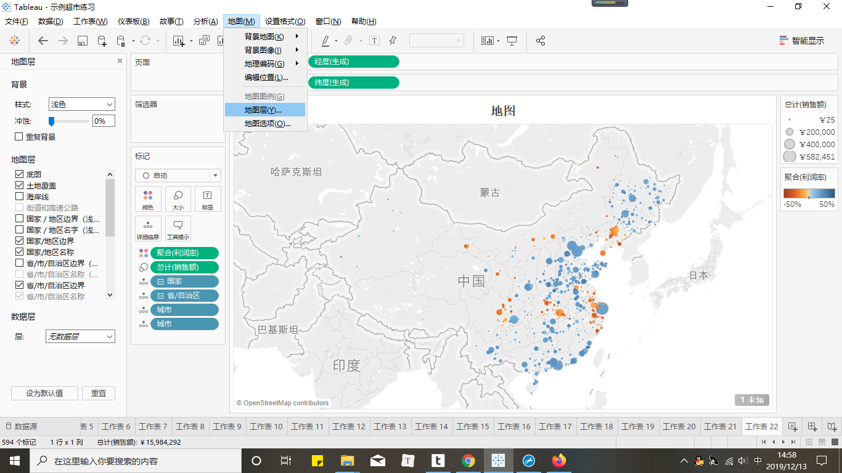Click the 设为默认值 button

(44, 393)
